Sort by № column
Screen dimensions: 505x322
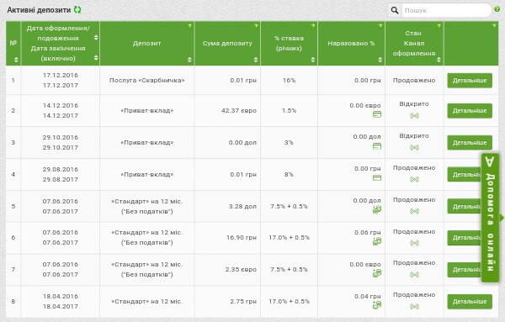point(16,60)
